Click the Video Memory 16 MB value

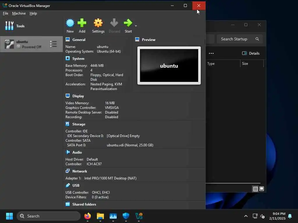pos(110,103)
